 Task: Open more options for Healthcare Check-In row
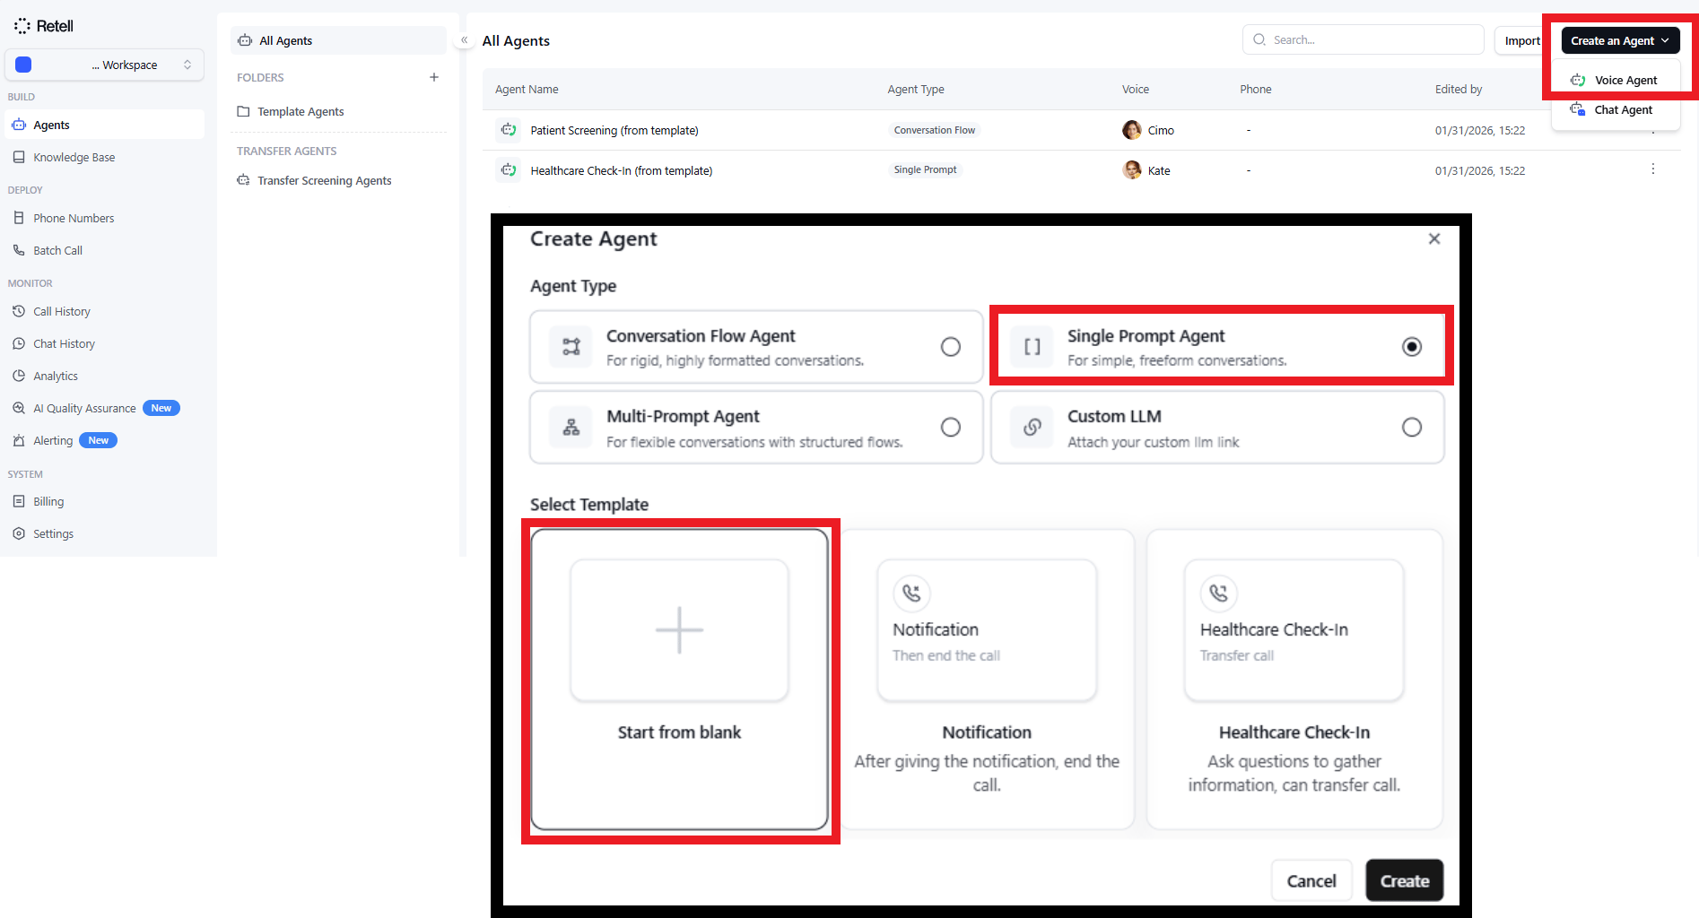coord(1653,169)
